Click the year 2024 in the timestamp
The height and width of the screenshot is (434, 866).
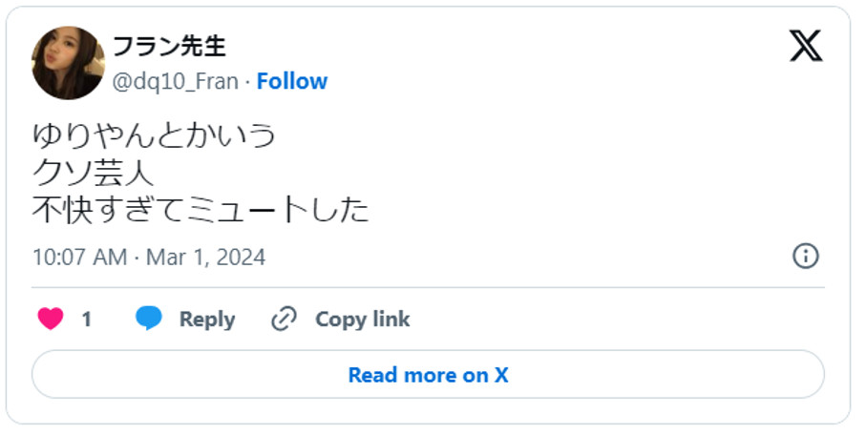(243, 258)
